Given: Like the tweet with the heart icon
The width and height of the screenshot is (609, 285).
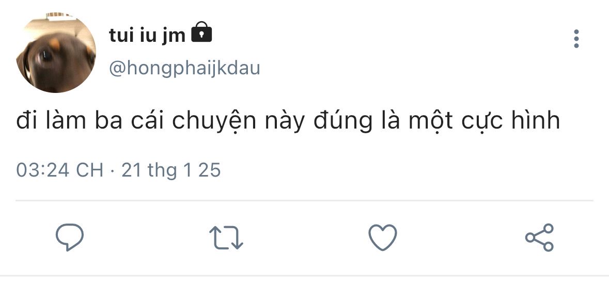Looking at the screenshot, I should click(x=382, y=237).
